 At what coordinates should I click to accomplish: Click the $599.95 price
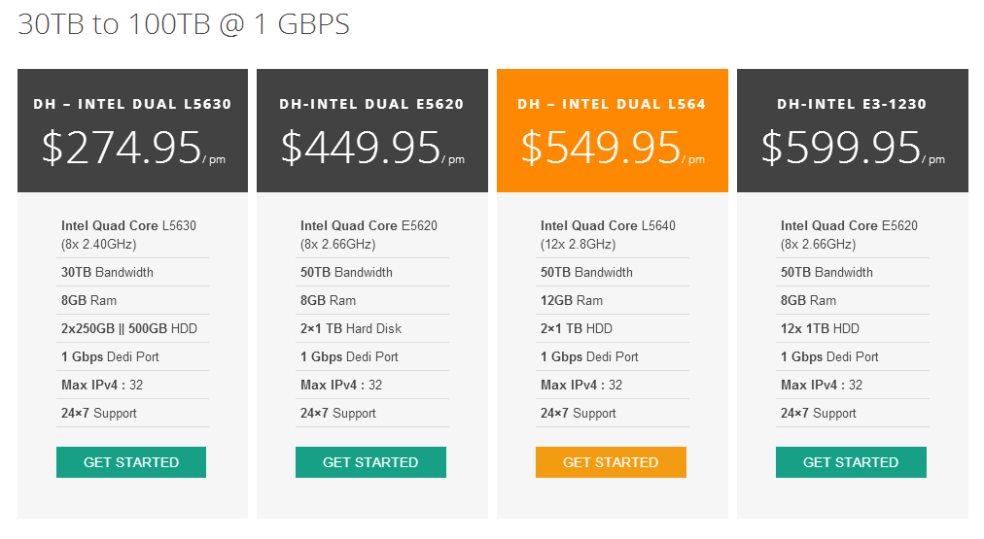click(x=841, y=147)
